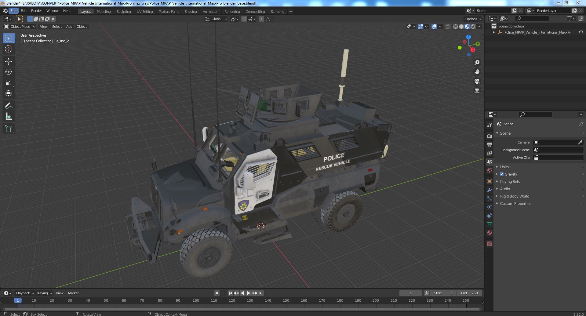Image resolution: width=586 pixels, height=316 pixels.
Task: Toggle auto keying record button
Action: tap(217, 293)
